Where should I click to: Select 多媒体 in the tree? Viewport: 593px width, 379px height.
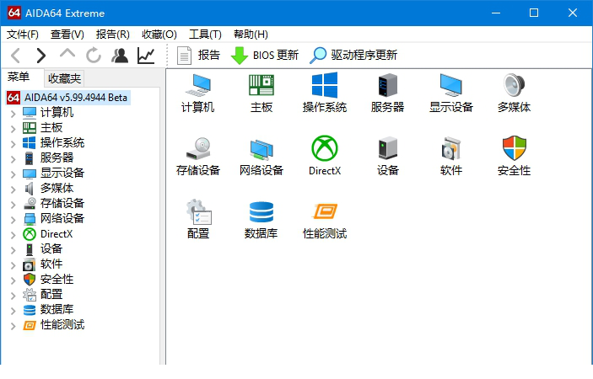[x=57, y=188]
